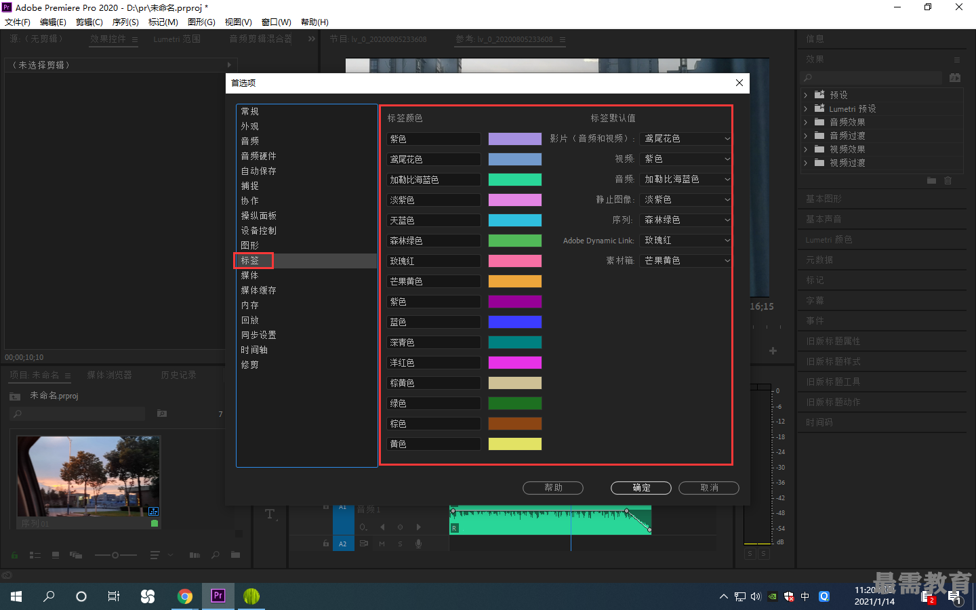This screenshot has width=976, height=610.
Task: Click the Type tool in the tools panel
Action: click(x=270, y=514)
